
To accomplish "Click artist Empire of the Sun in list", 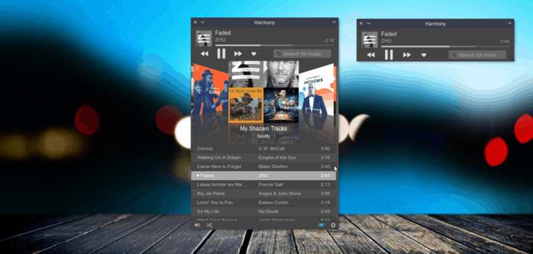I will coord(277,157).
